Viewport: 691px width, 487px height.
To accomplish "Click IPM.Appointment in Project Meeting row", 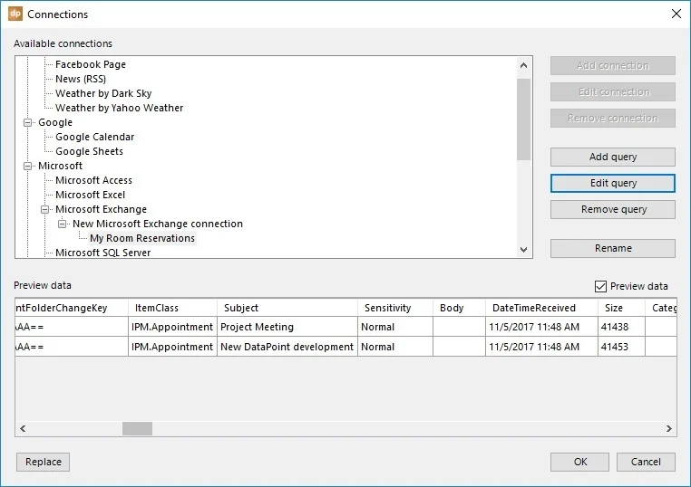I will click(172, 328).
